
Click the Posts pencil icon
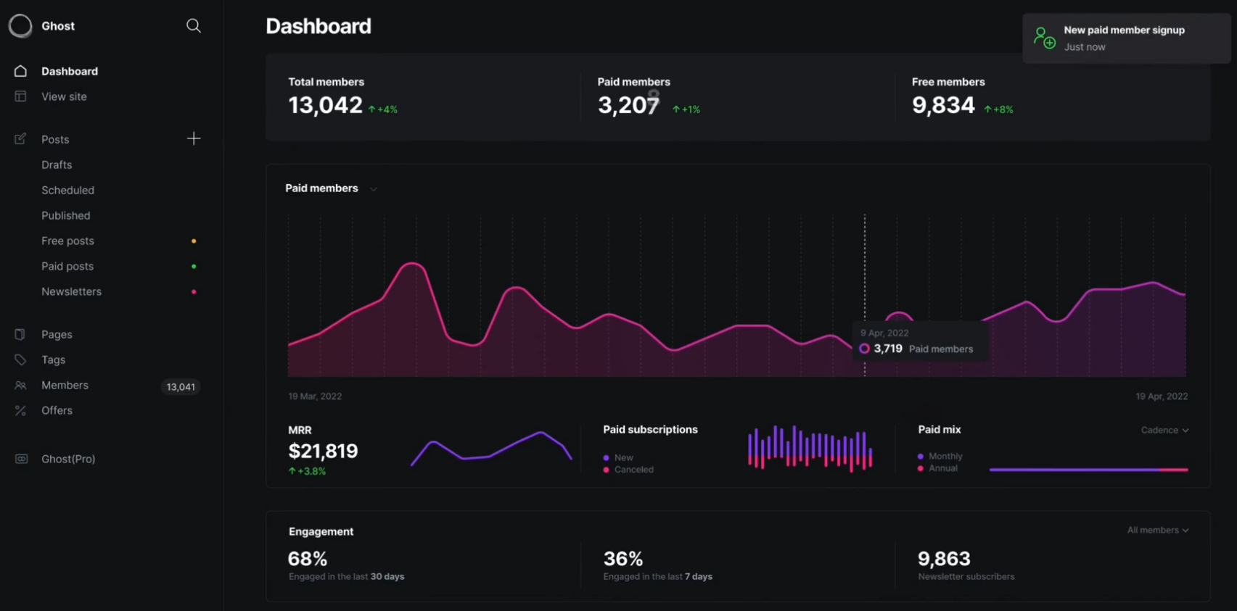[x=20, y=139]
